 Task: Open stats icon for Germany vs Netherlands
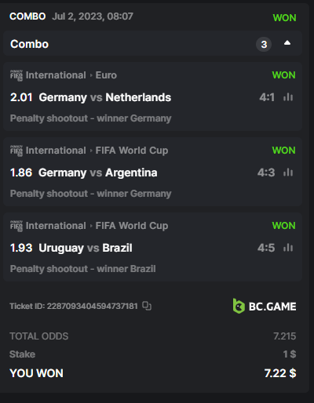pyautogui.click(x=288, y=97)
